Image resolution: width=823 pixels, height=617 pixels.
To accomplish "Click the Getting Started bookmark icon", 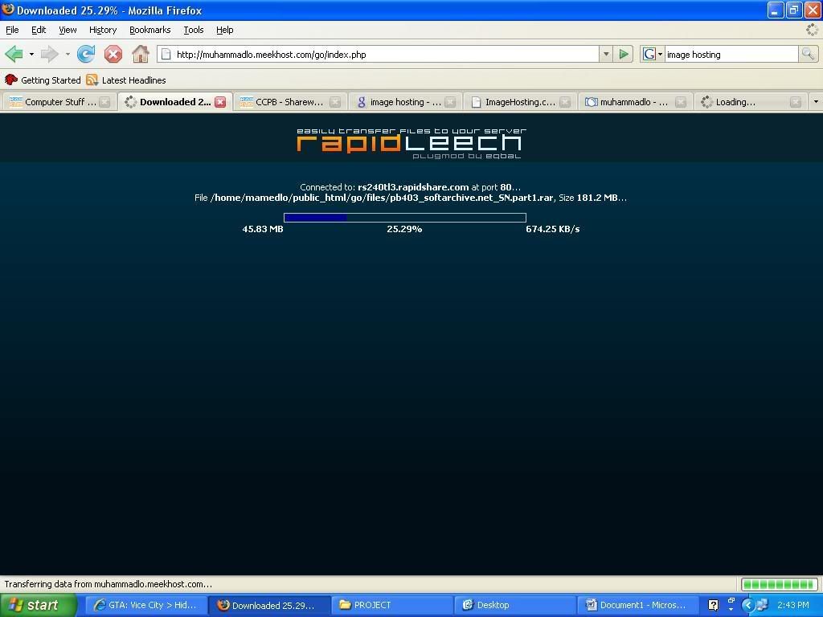I will (x=11, y=80).
